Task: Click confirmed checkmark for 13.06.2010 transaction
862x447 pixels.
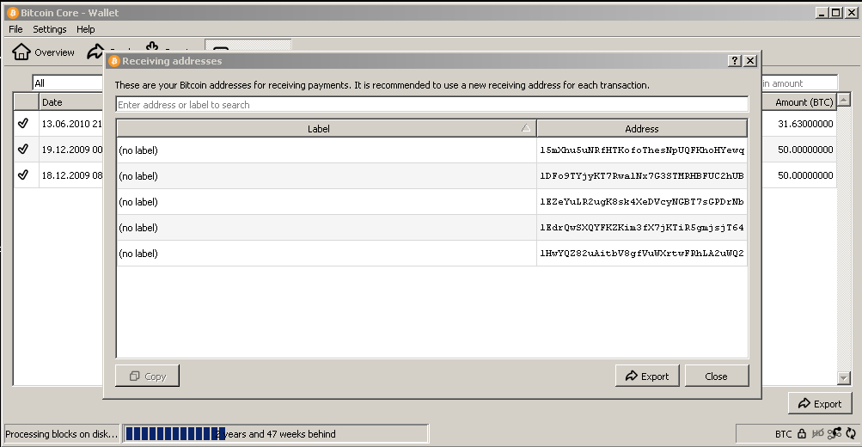Action: 23,123
